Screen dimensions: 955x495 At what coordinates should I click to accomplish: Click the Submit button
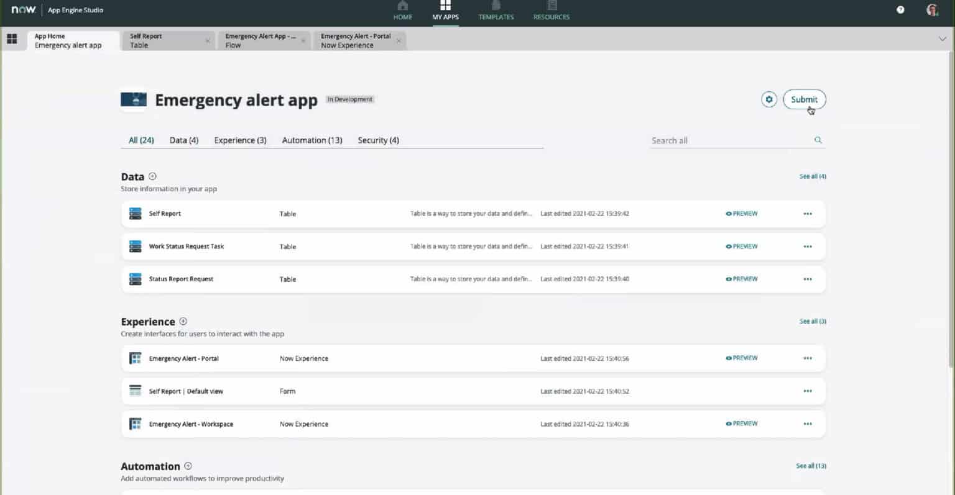coord(804,99)
